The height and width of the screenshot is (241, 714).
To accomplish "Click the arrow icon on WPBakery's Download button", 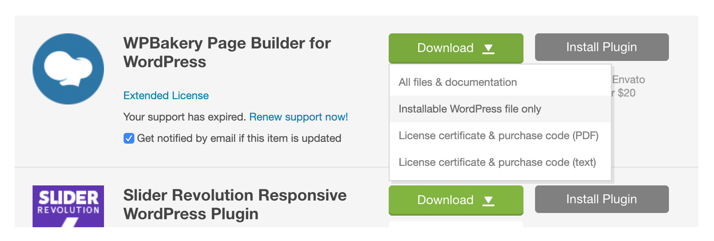I will (489, 48).
